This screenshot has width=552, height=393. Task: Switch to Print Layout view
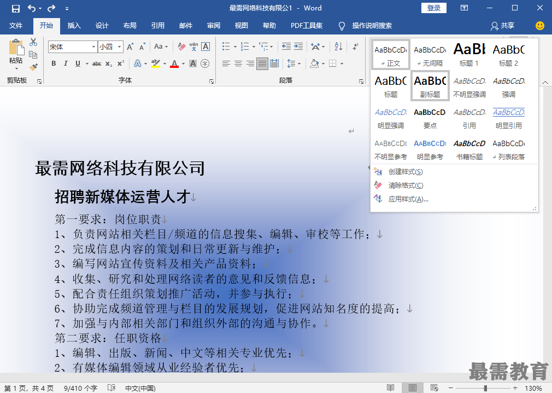[x=413, y=388]
